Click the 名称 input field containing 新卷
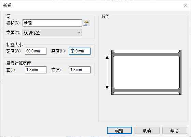 52,23
